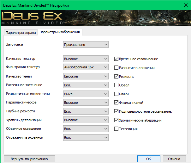Click the Уровень детализации label
Image resolution: width=191 pixels, height=163 pixels.
[24, 120]
